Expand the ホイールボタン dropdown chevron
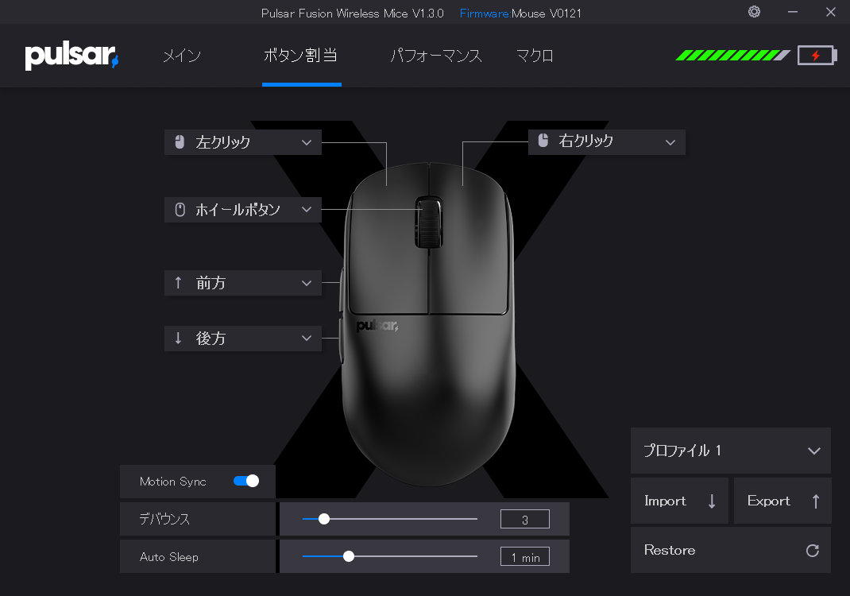Image resolution: width=850 pixels, height=596 pixels. pyautogui.click(x=307, y=210)
